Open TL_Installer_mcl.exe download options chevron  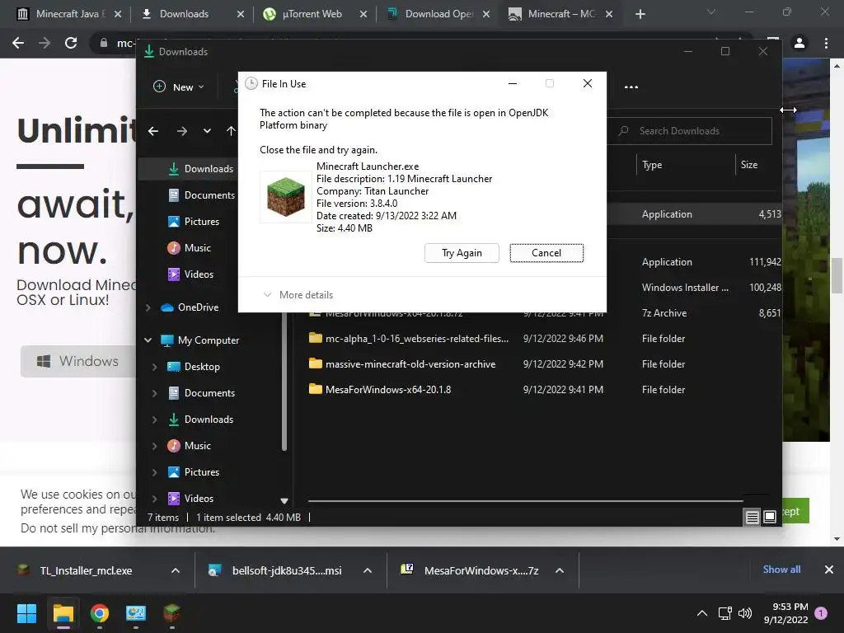point(176,570)
